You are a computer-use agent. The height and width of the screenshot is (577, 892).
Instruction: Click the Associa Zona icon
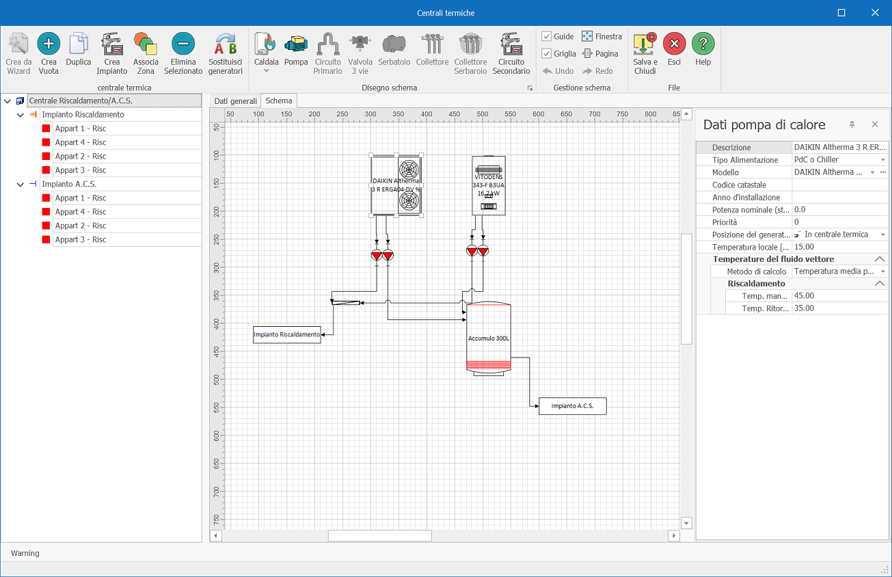coord(146,45)
